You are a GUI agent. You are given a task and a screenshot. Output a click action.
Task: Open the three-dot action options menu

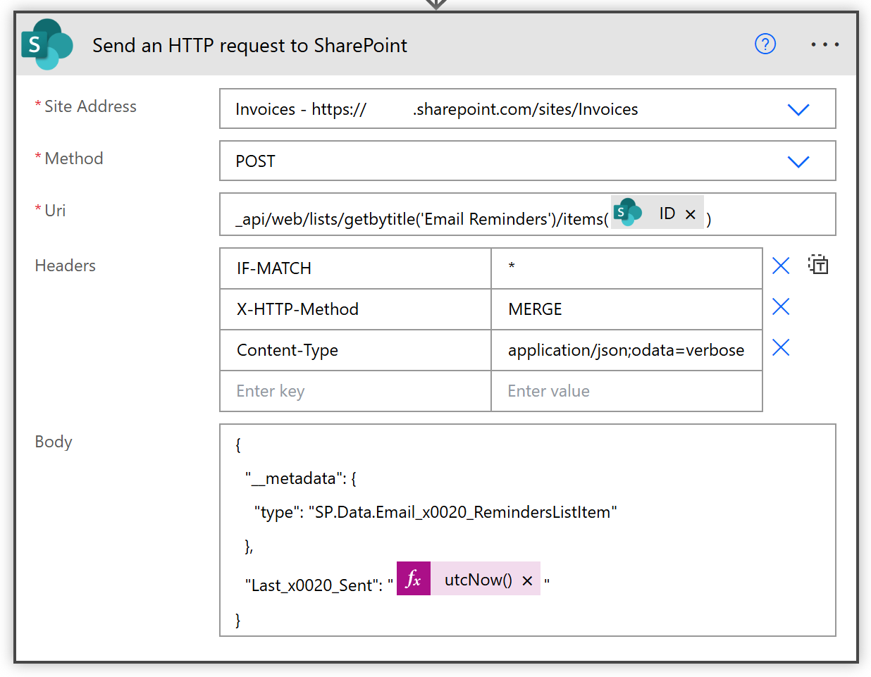824,44
